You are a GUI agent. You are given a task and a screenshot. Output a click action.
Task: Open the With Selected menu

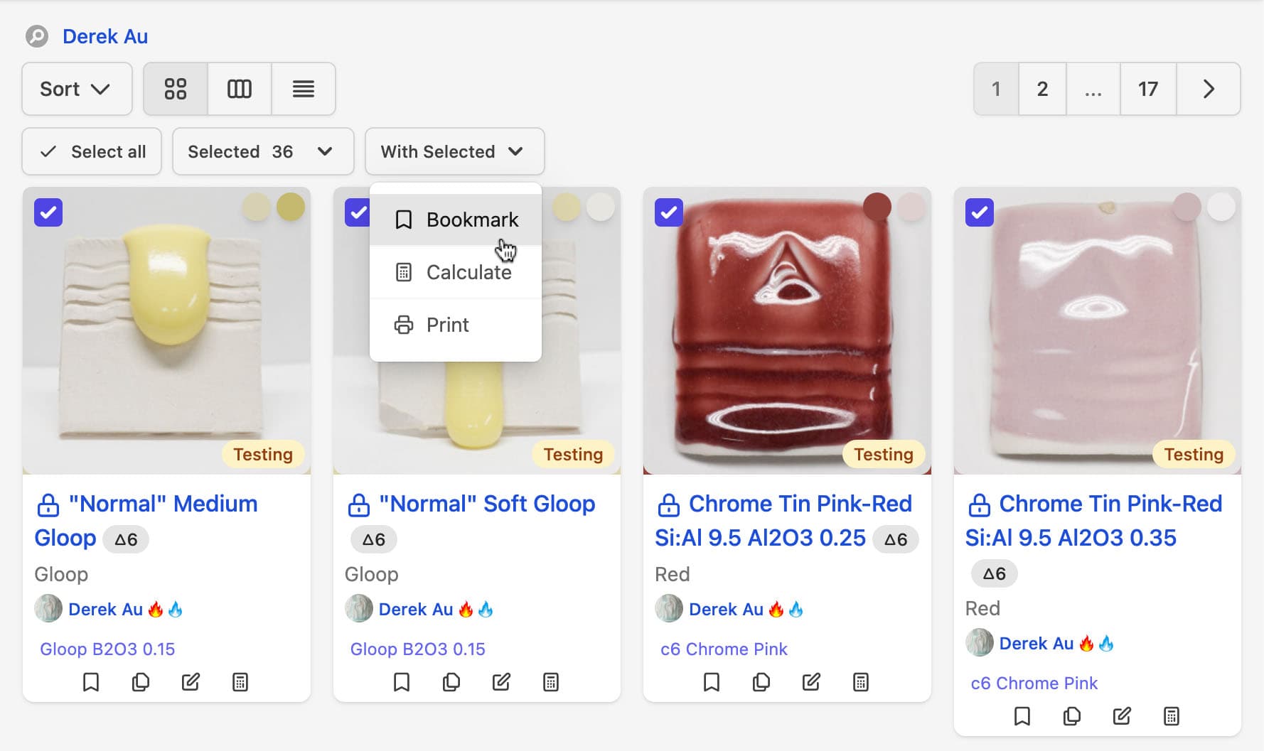pyautogui.click(x=454, y=151)
